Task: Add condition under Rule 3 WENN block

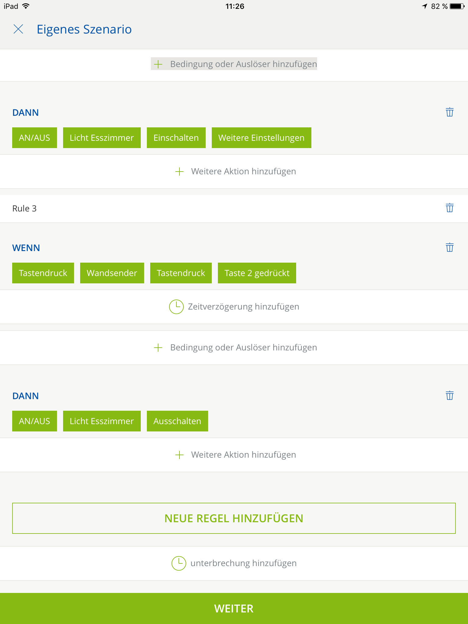Action: (x=235, y=348)
